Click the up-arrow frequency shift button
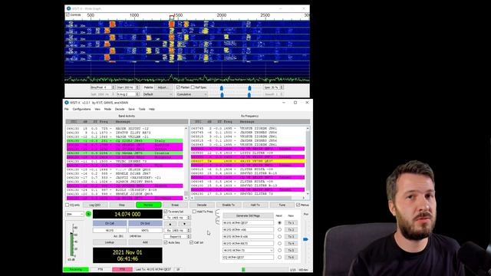The height and width of the screenshot is (276, 491). click(170, 224)
